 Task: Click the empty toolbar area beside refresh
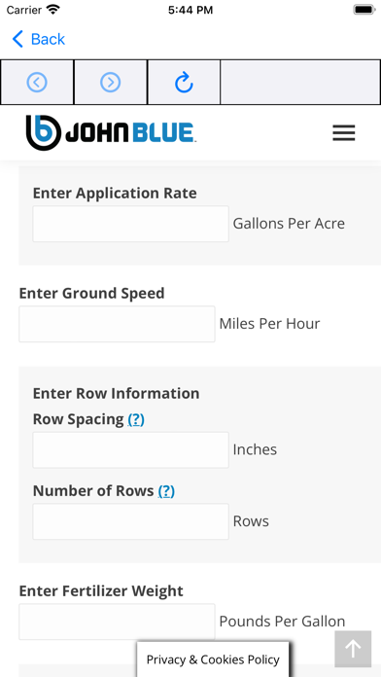click(300, 82)
